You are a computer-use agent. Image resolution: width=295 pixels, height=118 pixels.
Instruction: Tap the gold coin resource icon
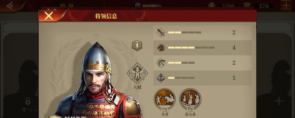(212, 5)
